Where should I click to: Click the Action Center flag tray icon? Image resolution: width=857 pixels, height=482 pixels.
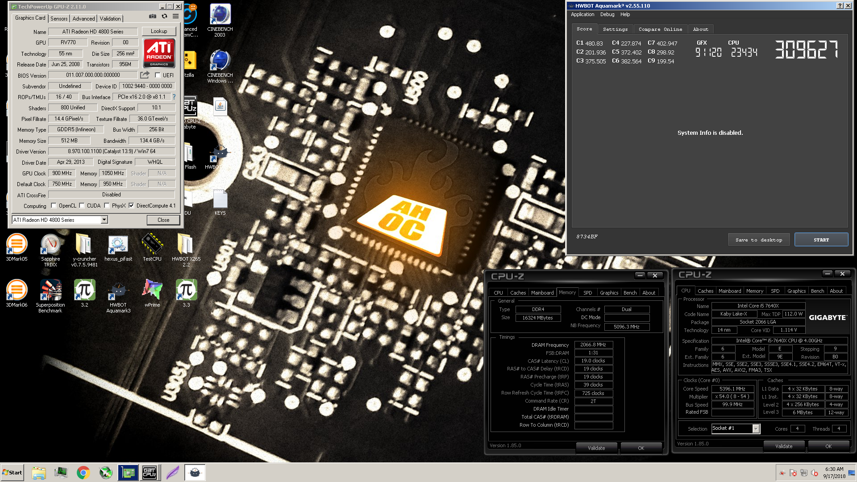[793, 473]
